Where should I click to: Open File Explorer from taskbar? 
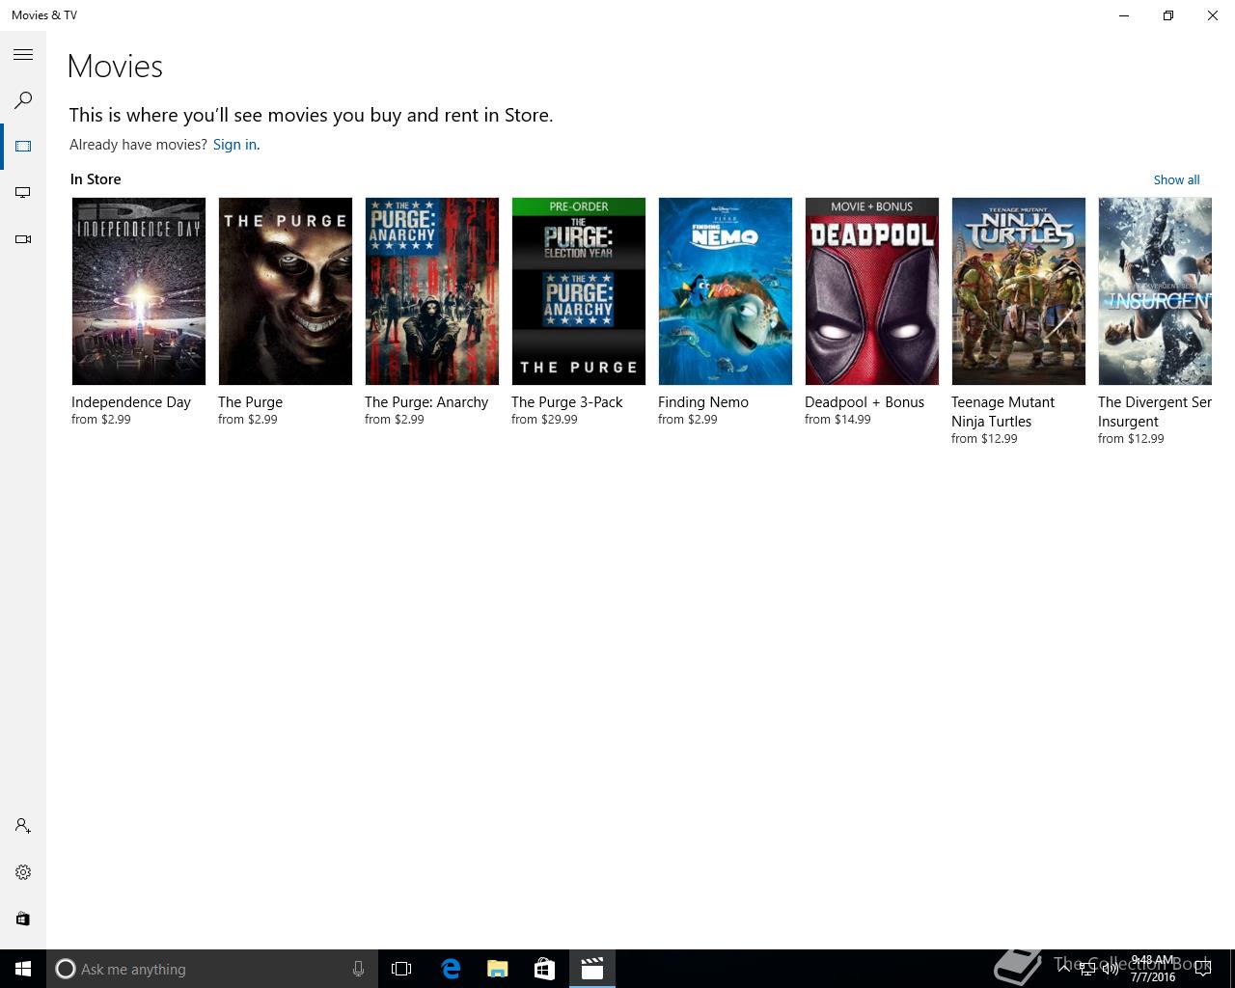(x=497, y=969)
